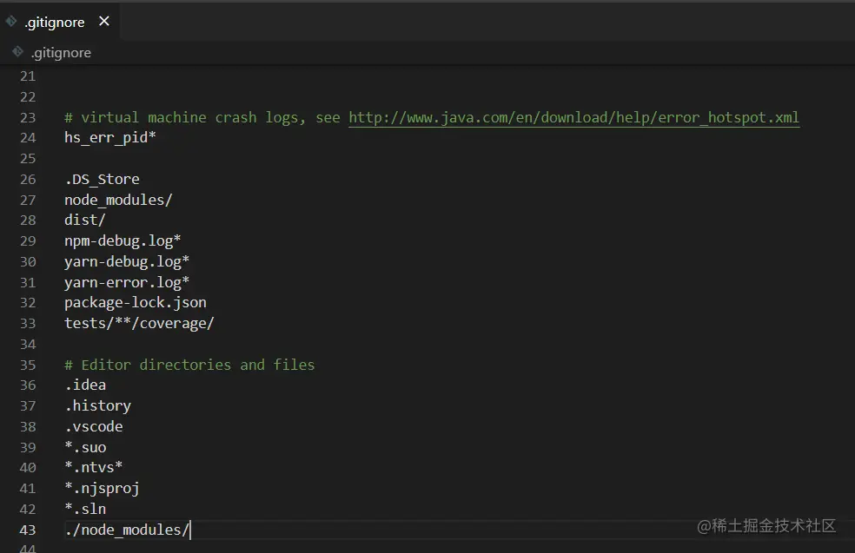
Task: Click the 'npm-debug.log*' line
Action: [x=123, y=240]
